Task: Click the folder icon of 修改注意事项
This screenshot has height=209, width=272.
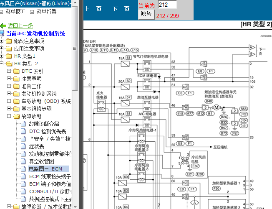Action: (x=9, y=41)
